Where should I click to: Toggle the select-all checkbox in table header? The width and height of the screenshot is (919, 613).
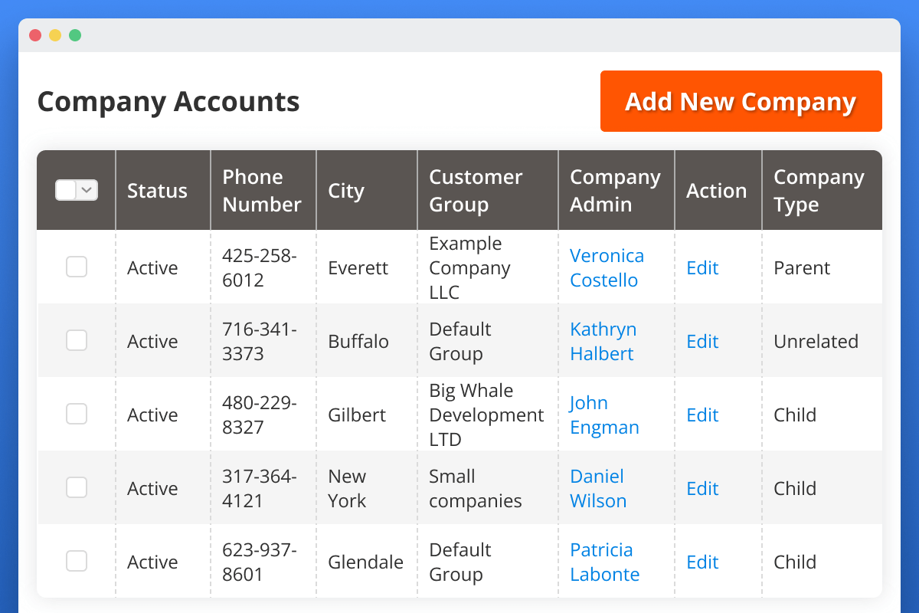pyautogui.click(x=67, y=191)
